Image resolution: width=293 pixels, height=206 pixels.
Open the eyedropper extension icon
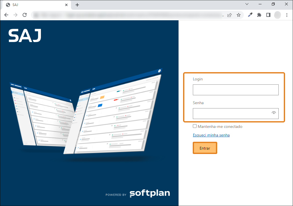pos(250,15)
